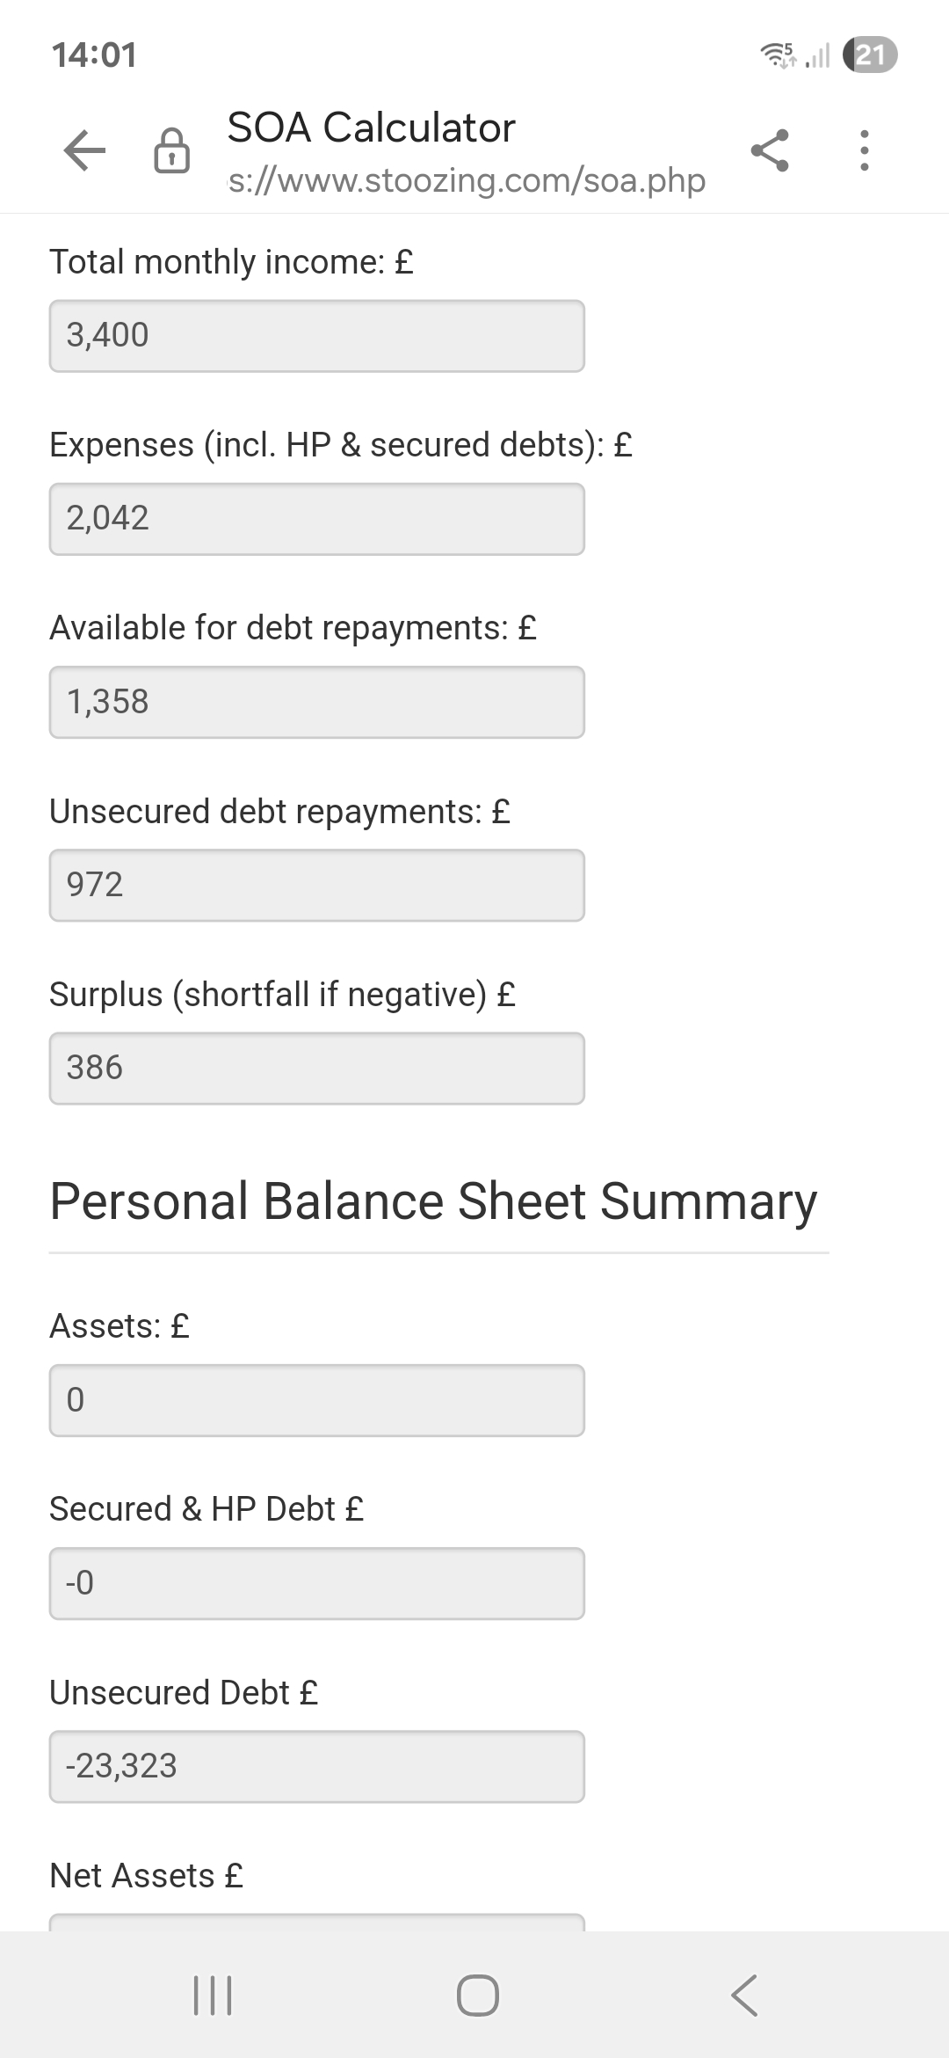Select the Secured & HP Debt field
The height and width of the screenshot is (2058, 949).
point(316,1583)
